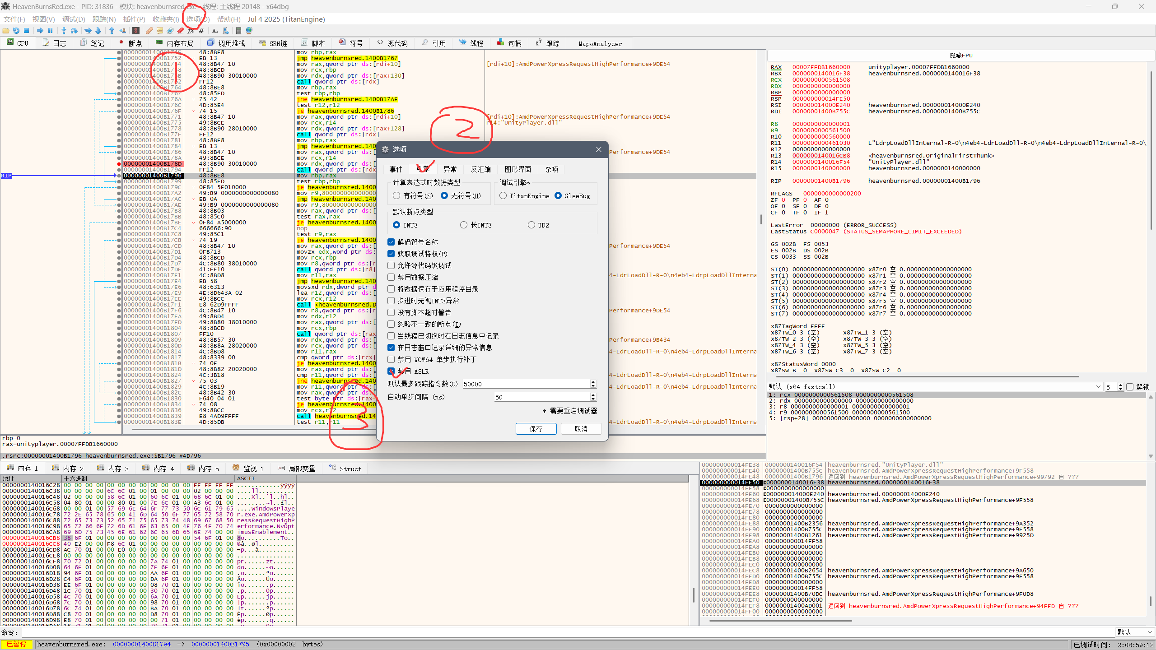The width and height of the screenshot is (1156, 650).
Task: Click the Step Over toolbar icon
Action: (x=74, y=31)
